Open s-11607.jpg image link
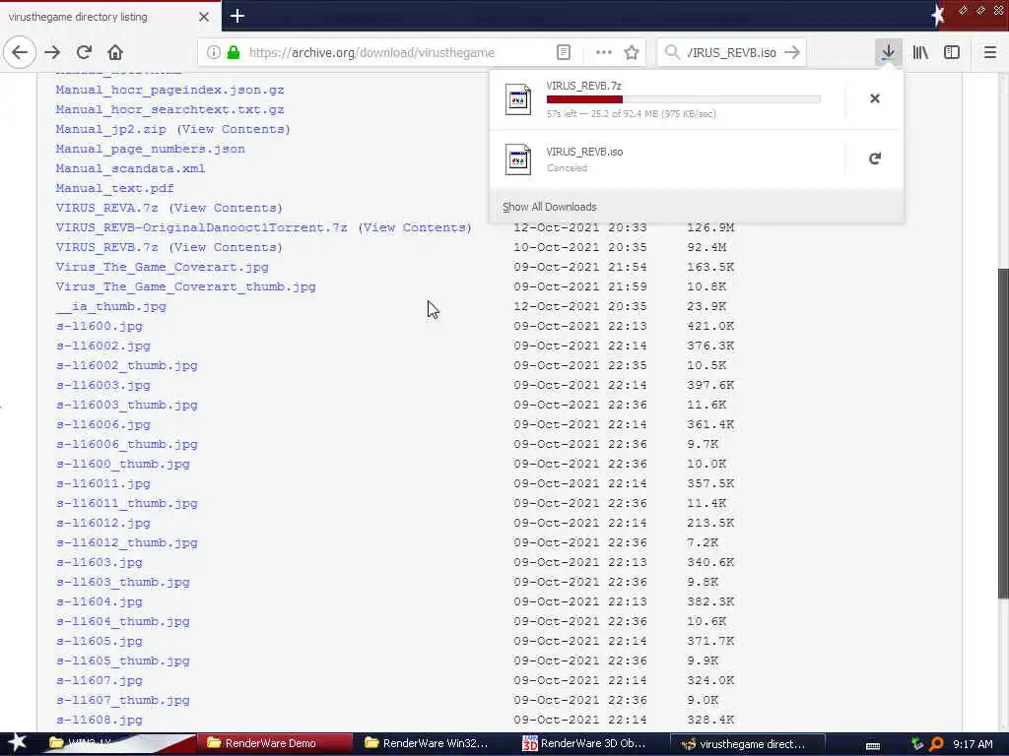Screen dimensions: 1009x756 100,680
